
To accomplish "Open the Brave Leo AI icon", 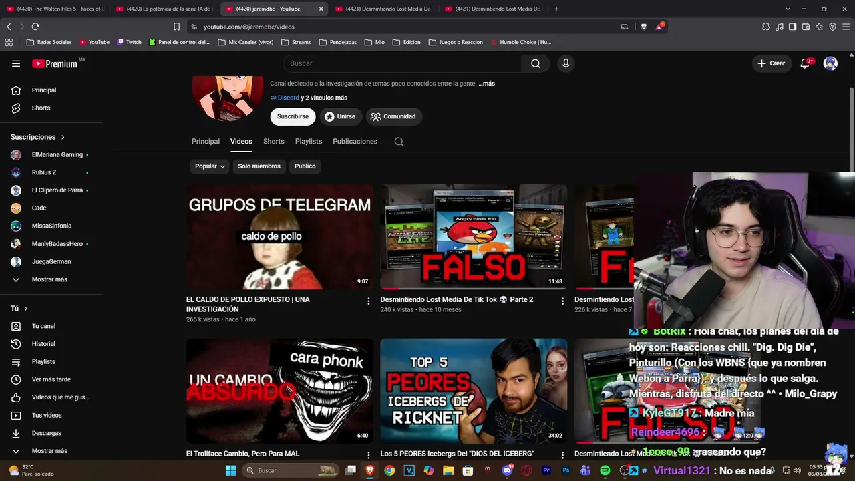I will 820,27.
